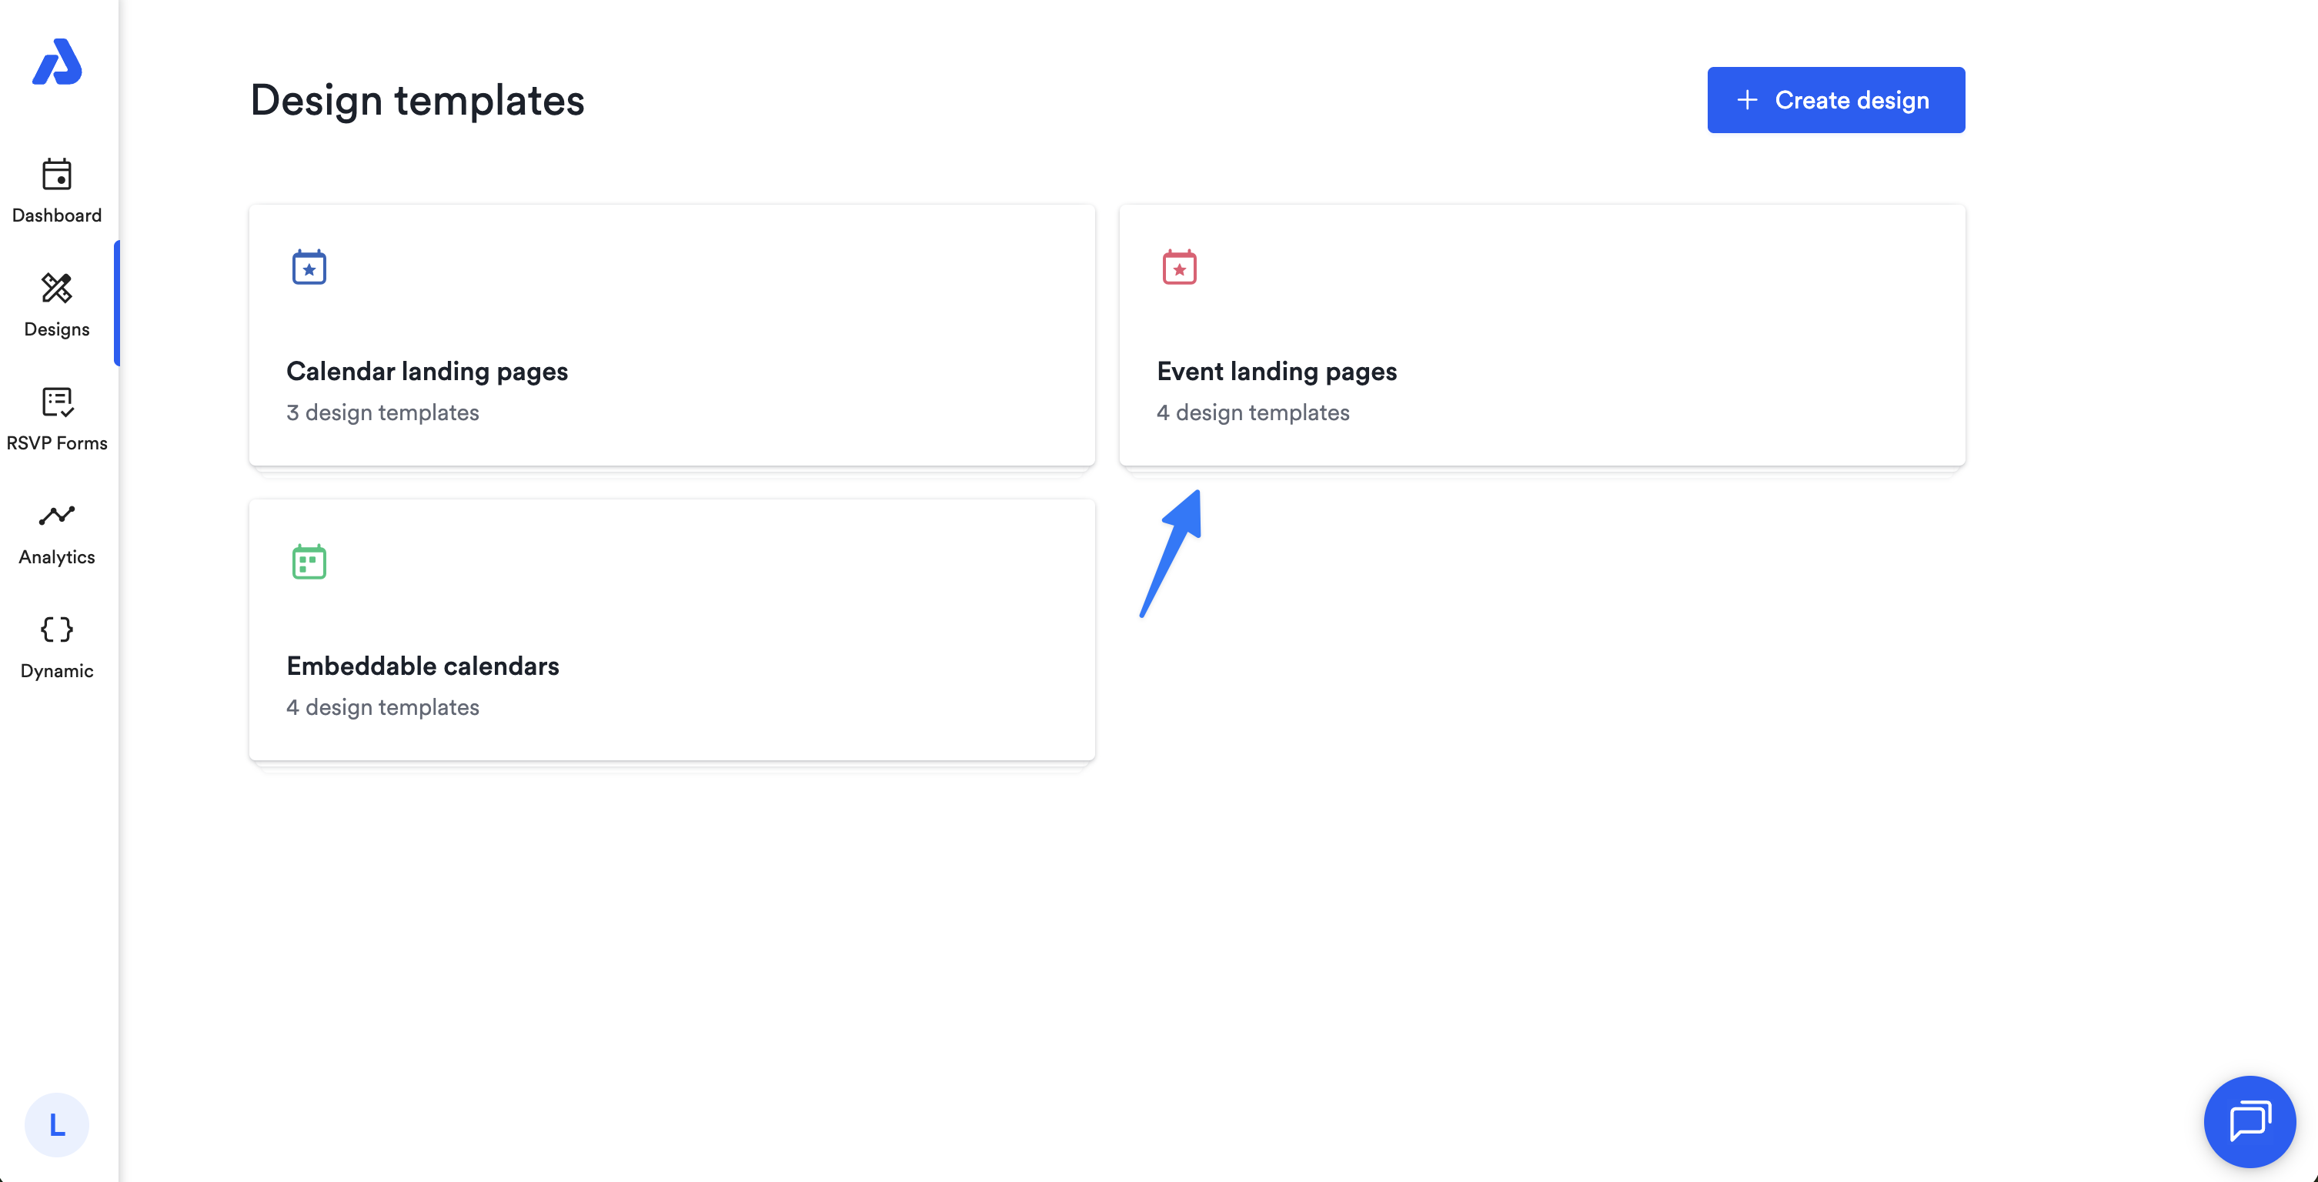Open the user avatar labeled L

[57, 1124]
